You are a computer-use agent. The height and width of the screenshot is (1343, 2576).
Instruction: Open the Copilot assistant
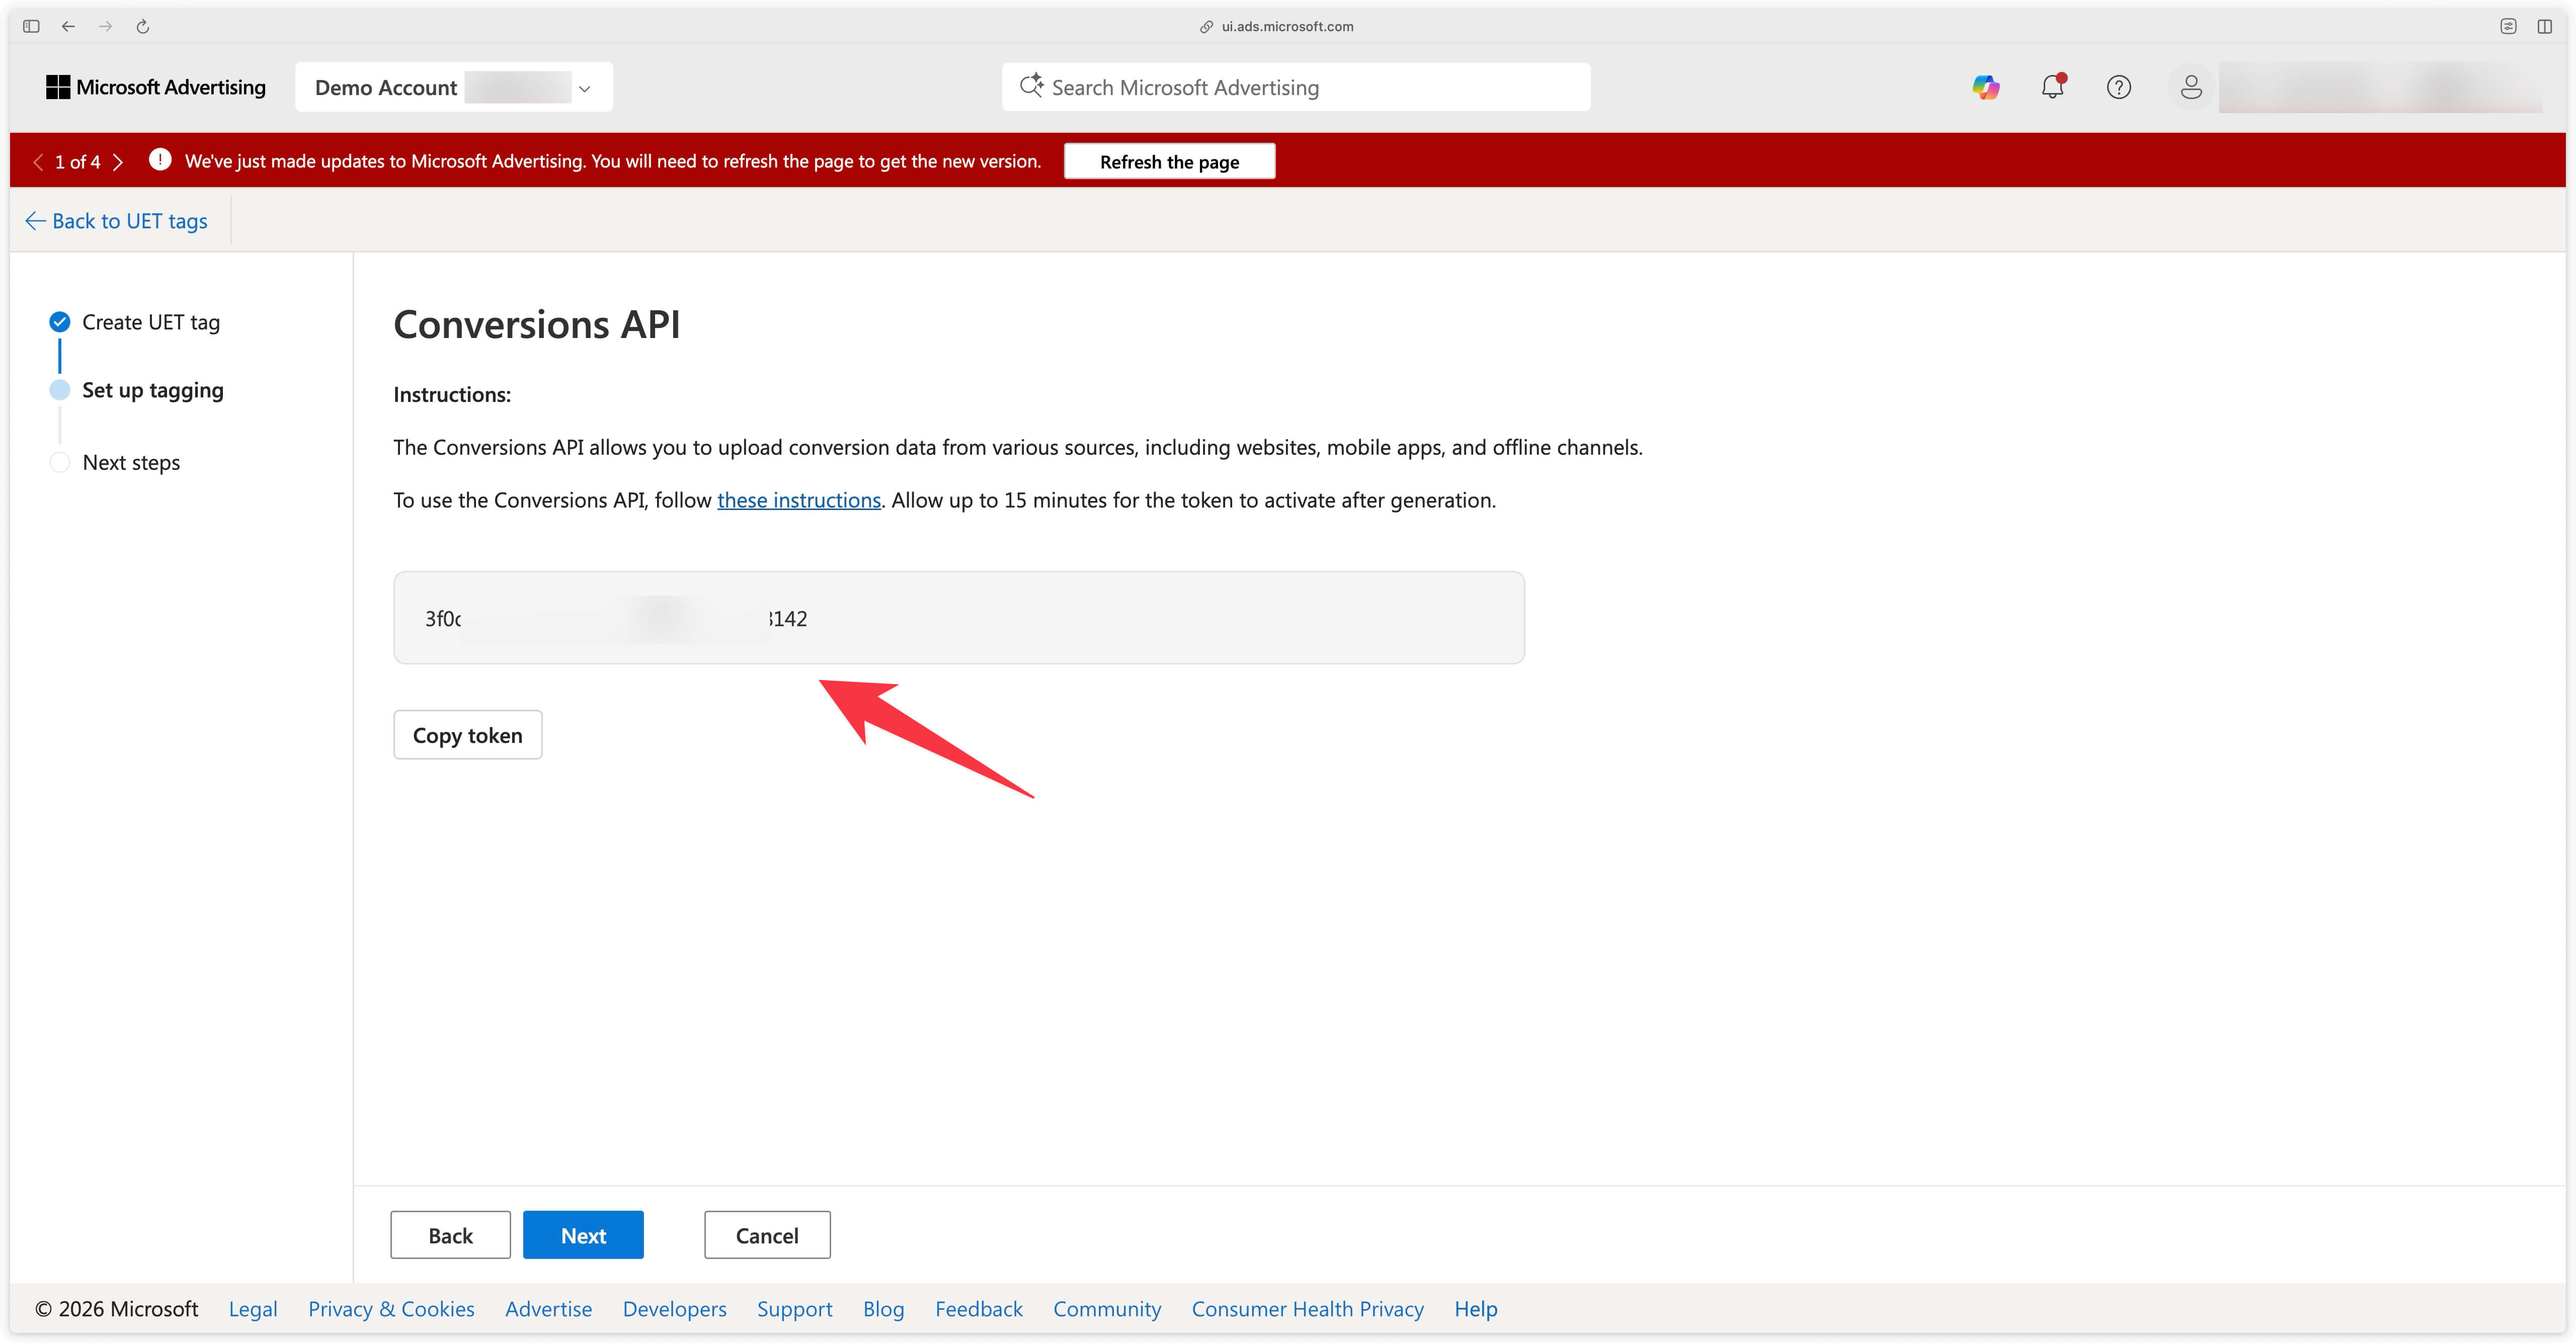point(1986,87)
